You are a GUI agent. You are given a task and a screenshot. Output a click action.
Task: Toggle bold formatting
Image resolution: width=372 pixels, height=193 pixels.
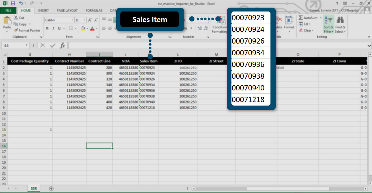47,28
